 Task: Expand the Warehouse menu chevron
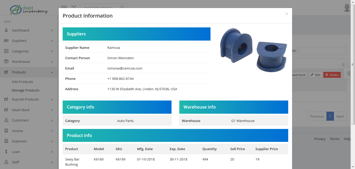click(x=52, y=62)
